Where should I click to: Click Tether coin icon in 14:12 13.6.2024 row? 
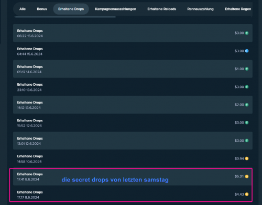[247, 105]
